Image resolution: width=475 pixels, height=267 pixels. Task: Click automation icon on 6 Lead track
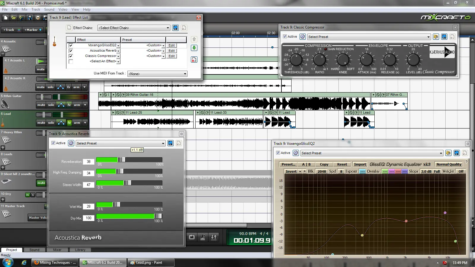[61, 123]
